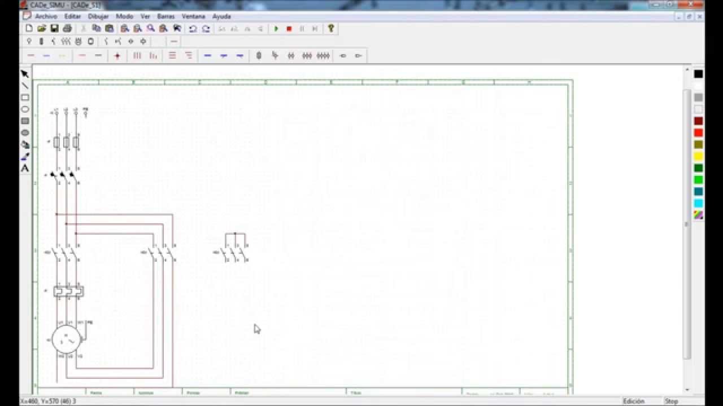Click the Redo arrow icon
Screen dimensions: 723x406
click(x=206, y=28)
